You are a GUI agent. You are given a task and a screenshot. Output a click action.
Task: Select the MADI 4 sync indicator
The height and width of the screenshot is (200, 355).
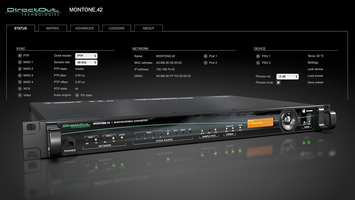point(20,82)
